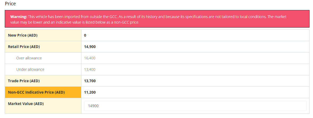Click the Price section heading

10,4
